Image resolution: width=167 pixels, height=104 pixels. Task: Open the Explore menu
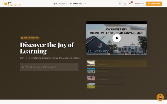(x=60, y=4)
